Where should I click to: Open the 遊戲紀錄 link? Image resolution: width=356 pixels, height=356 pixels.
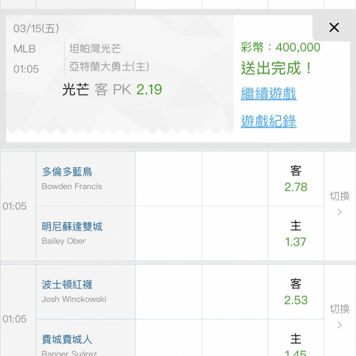point(268,121)
